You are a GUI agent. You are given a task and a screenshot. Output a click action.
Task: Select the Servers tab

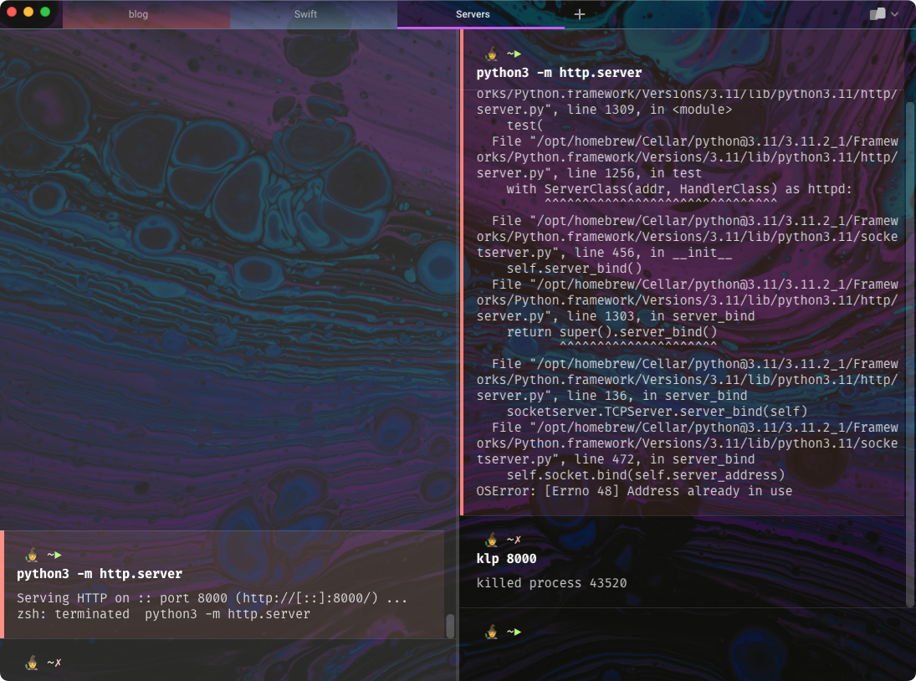(473, 14)
